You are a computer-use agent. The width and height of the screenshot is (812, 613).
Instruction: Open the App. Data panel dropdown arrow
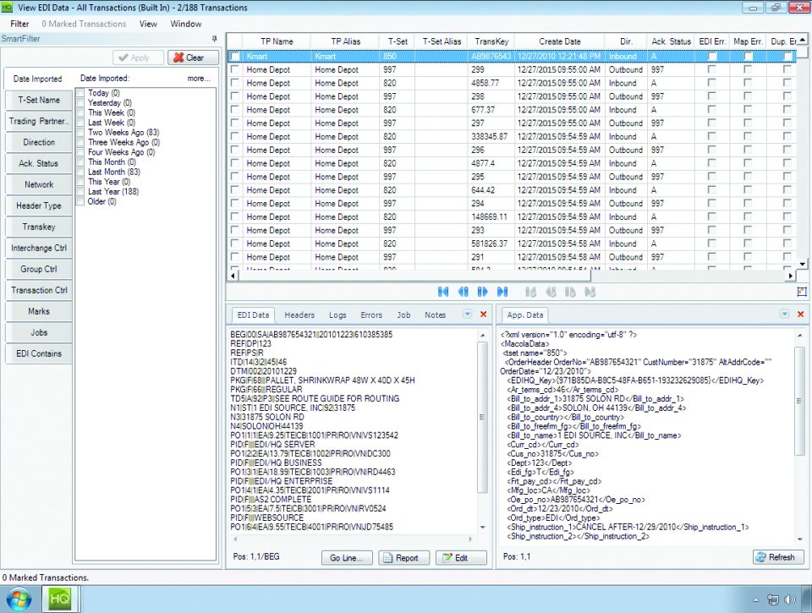tap(784, 315)
